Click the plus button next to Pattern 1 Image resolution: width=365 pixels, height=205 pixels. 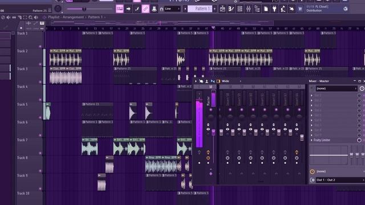pos(214,9)
